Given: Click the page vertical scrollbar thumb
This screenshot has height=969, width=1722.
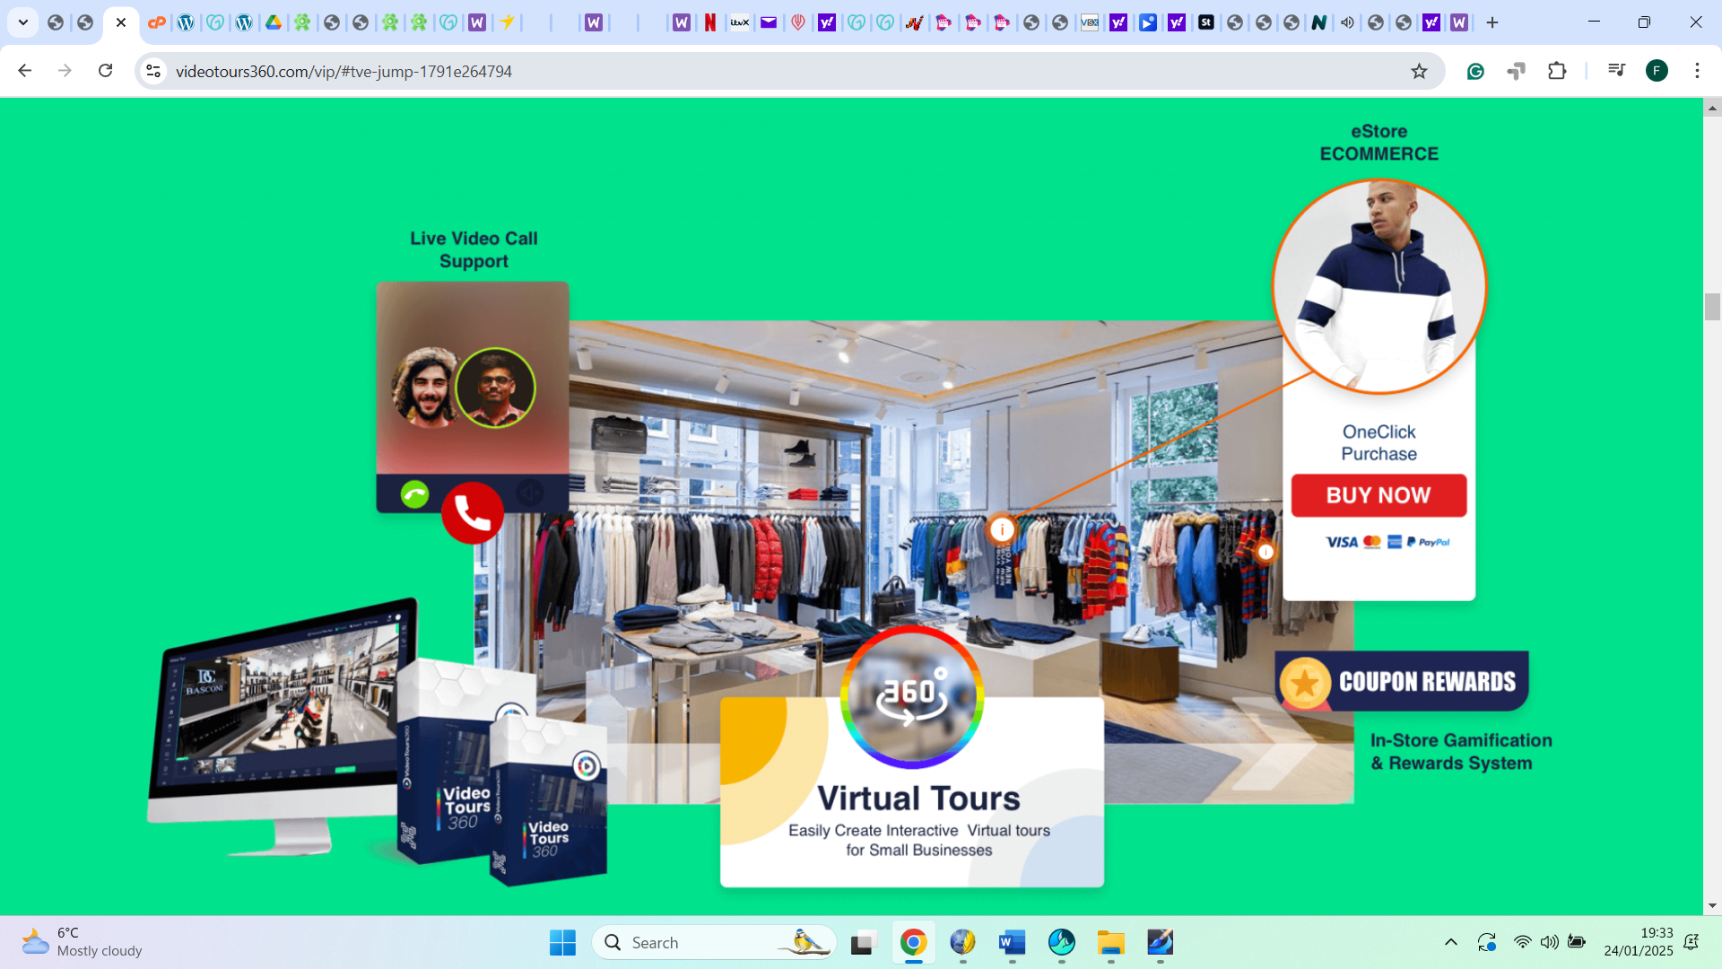Looking at the screenshot, I should pyautogui.click(x=1712, y=307).
